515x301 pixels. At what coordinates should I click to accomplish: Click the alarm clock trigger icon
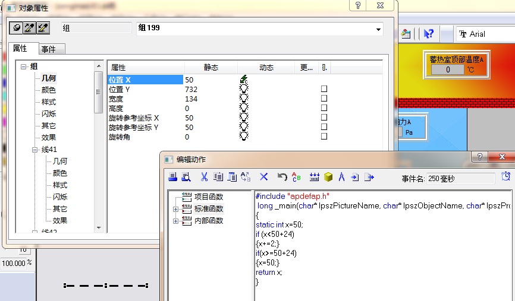pyautogui.click(x=506, y=177)
